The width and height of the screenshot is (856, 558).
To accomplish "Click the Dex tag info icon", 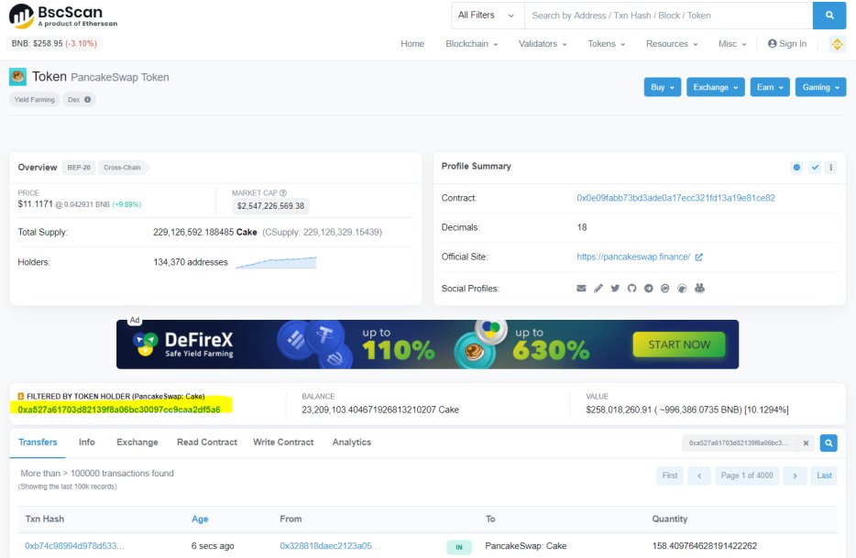I will pos(87,99).
